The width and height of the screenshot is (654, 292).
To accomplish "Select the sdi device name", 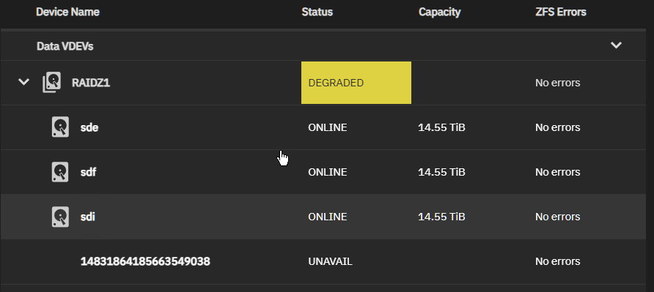I will point(87,217).
